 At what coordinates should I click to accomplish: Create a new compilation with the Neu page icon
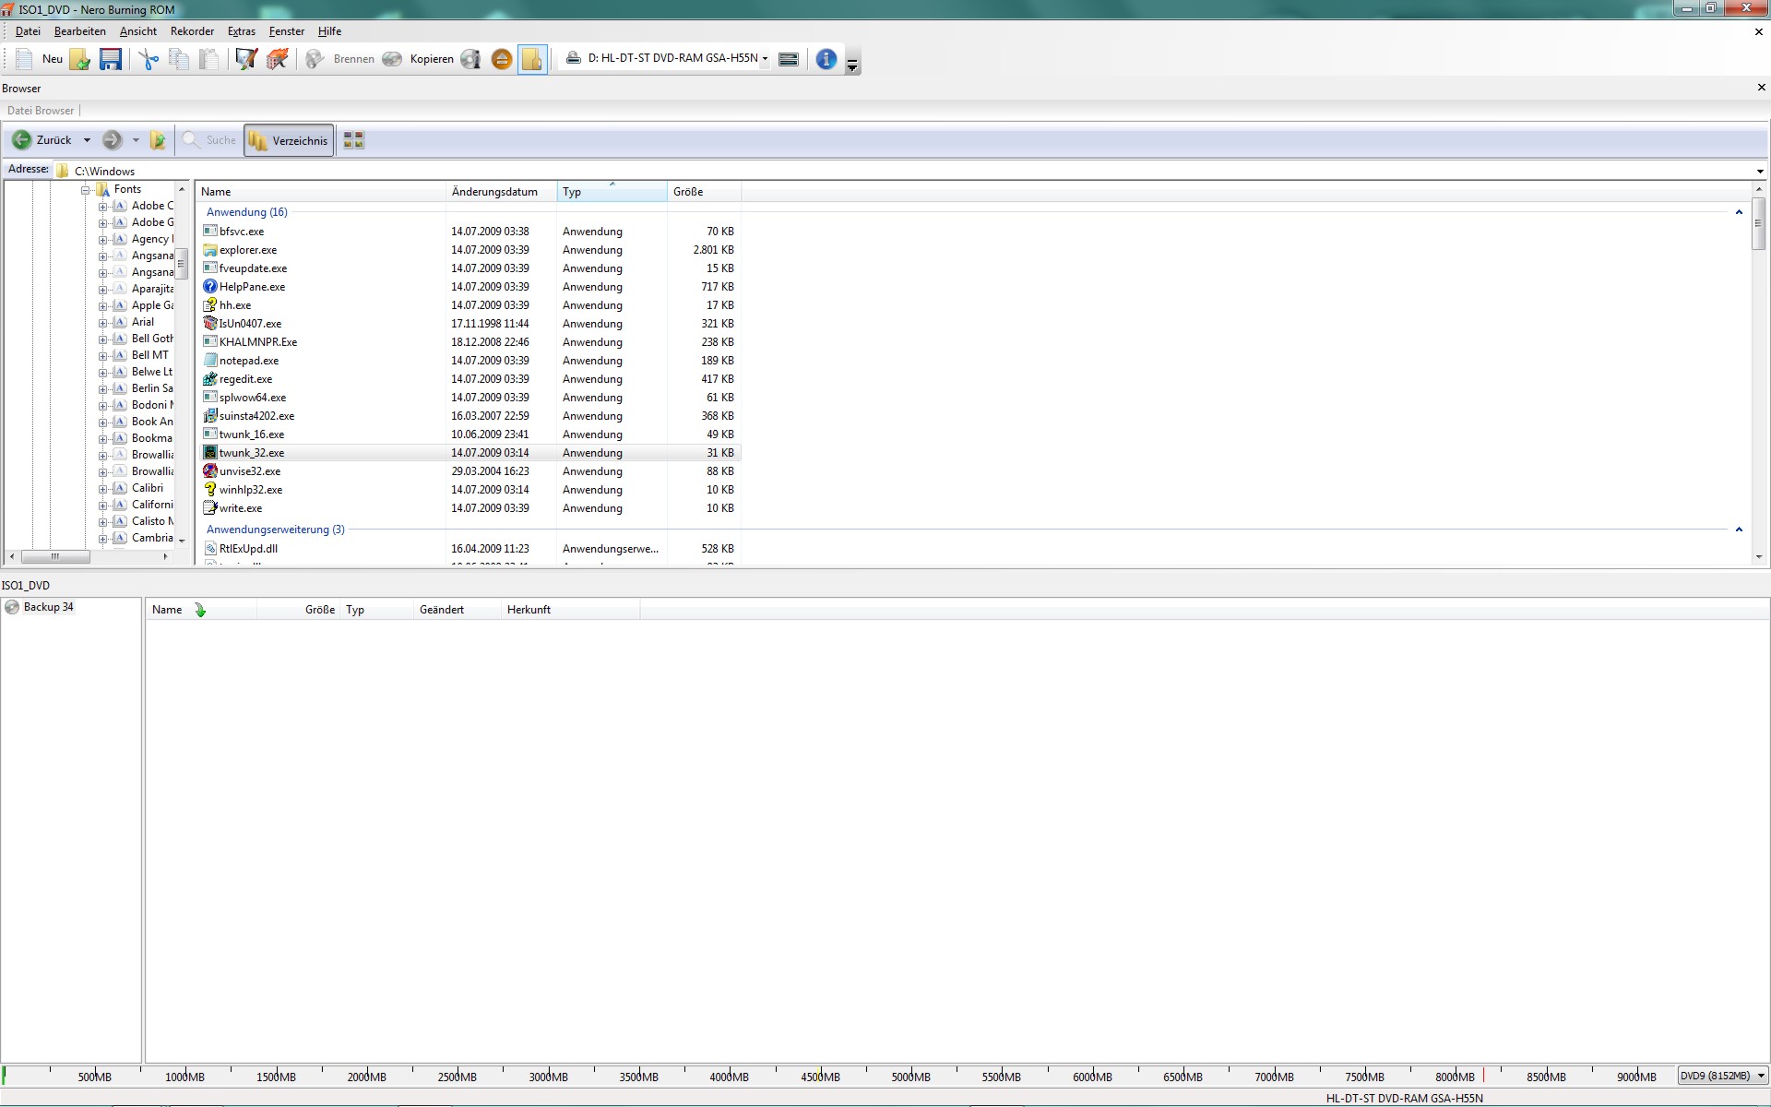click(25, 59)
